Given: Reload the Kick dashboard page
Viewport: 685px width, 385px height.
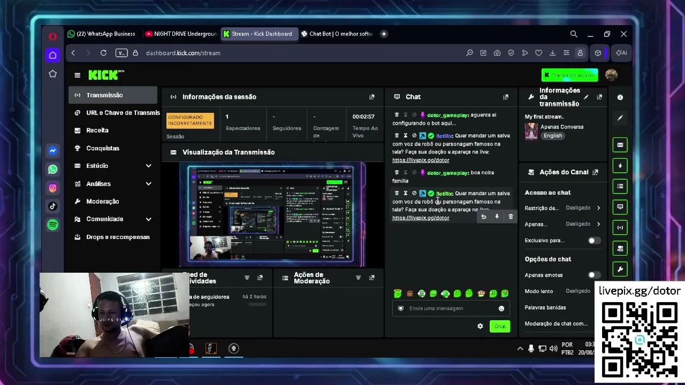Looking at the screenshot, I should [x=103, y=53].
